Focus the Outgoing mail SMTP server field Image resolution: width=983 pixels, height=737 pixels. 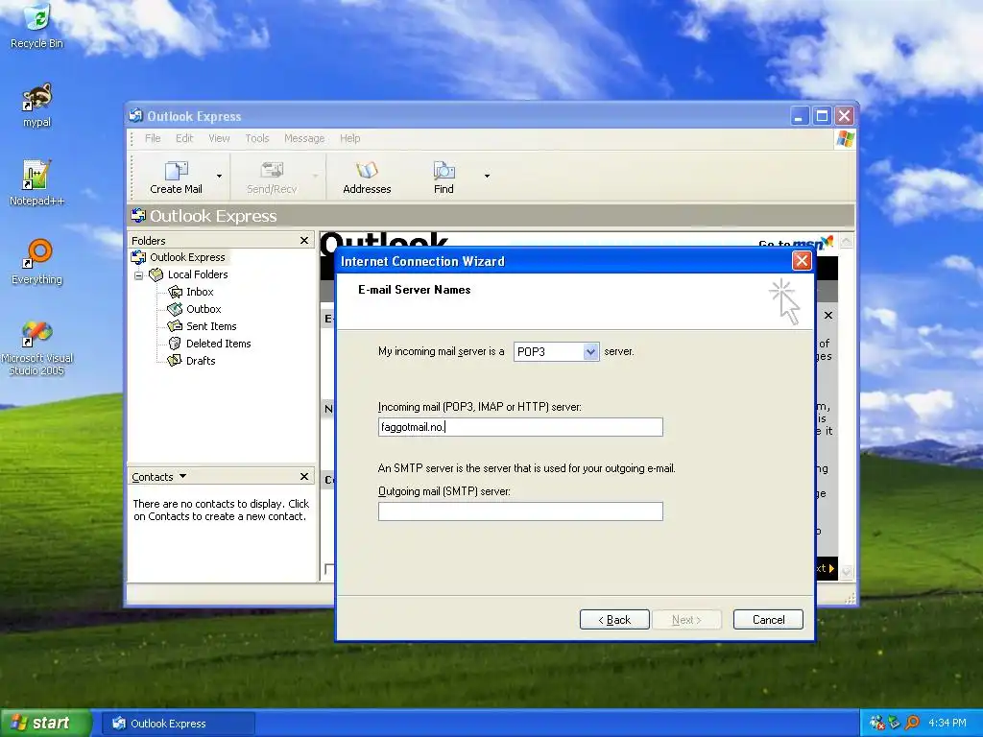(520, 511)
